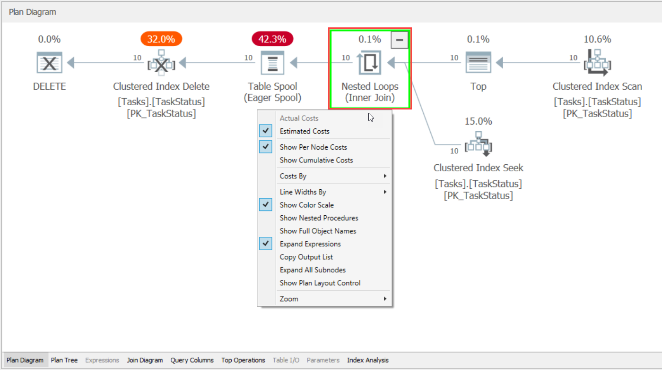Click the "Clustered Index Scan" label
662x370 pixels.
pyautogui.click(x=597, y=86)
